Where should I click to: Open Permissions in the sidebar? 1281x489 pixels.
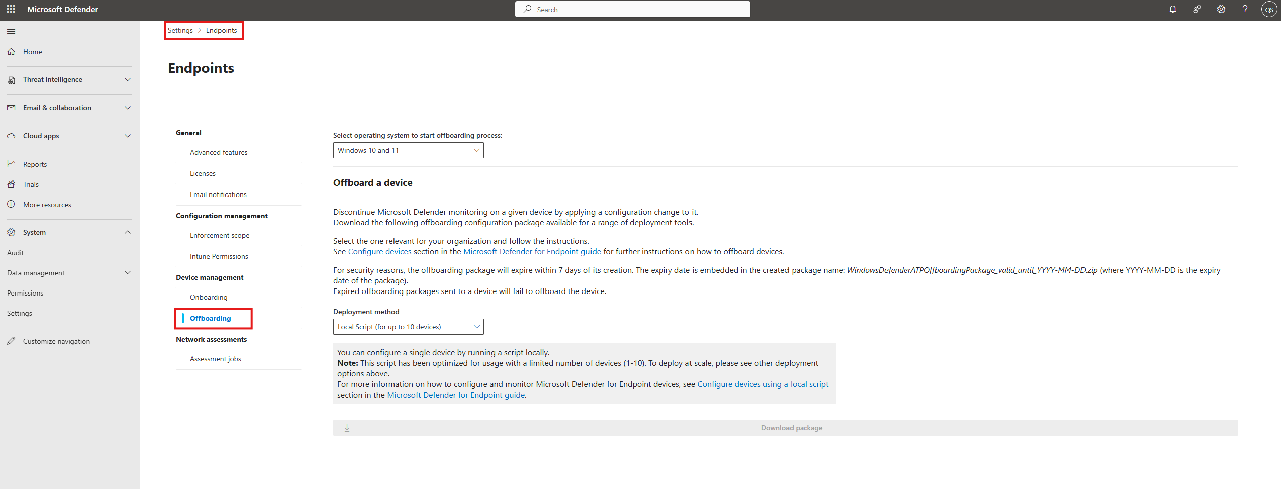click(x=25, y=293)
